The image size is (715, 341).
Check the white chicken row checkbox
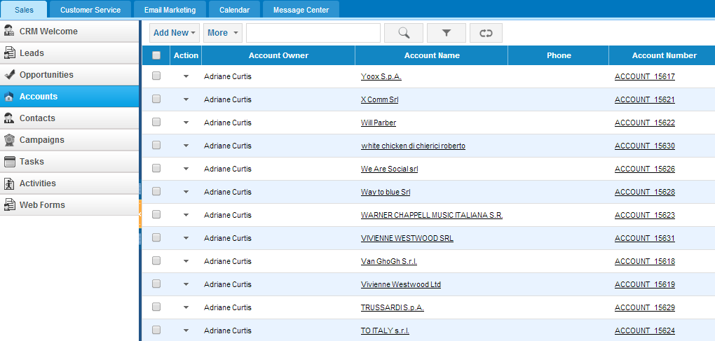[156, 145]
